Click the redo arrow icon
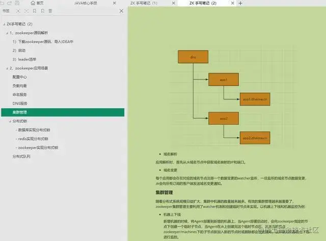This screenshot has height=241, width=326. tap(10, 3)
